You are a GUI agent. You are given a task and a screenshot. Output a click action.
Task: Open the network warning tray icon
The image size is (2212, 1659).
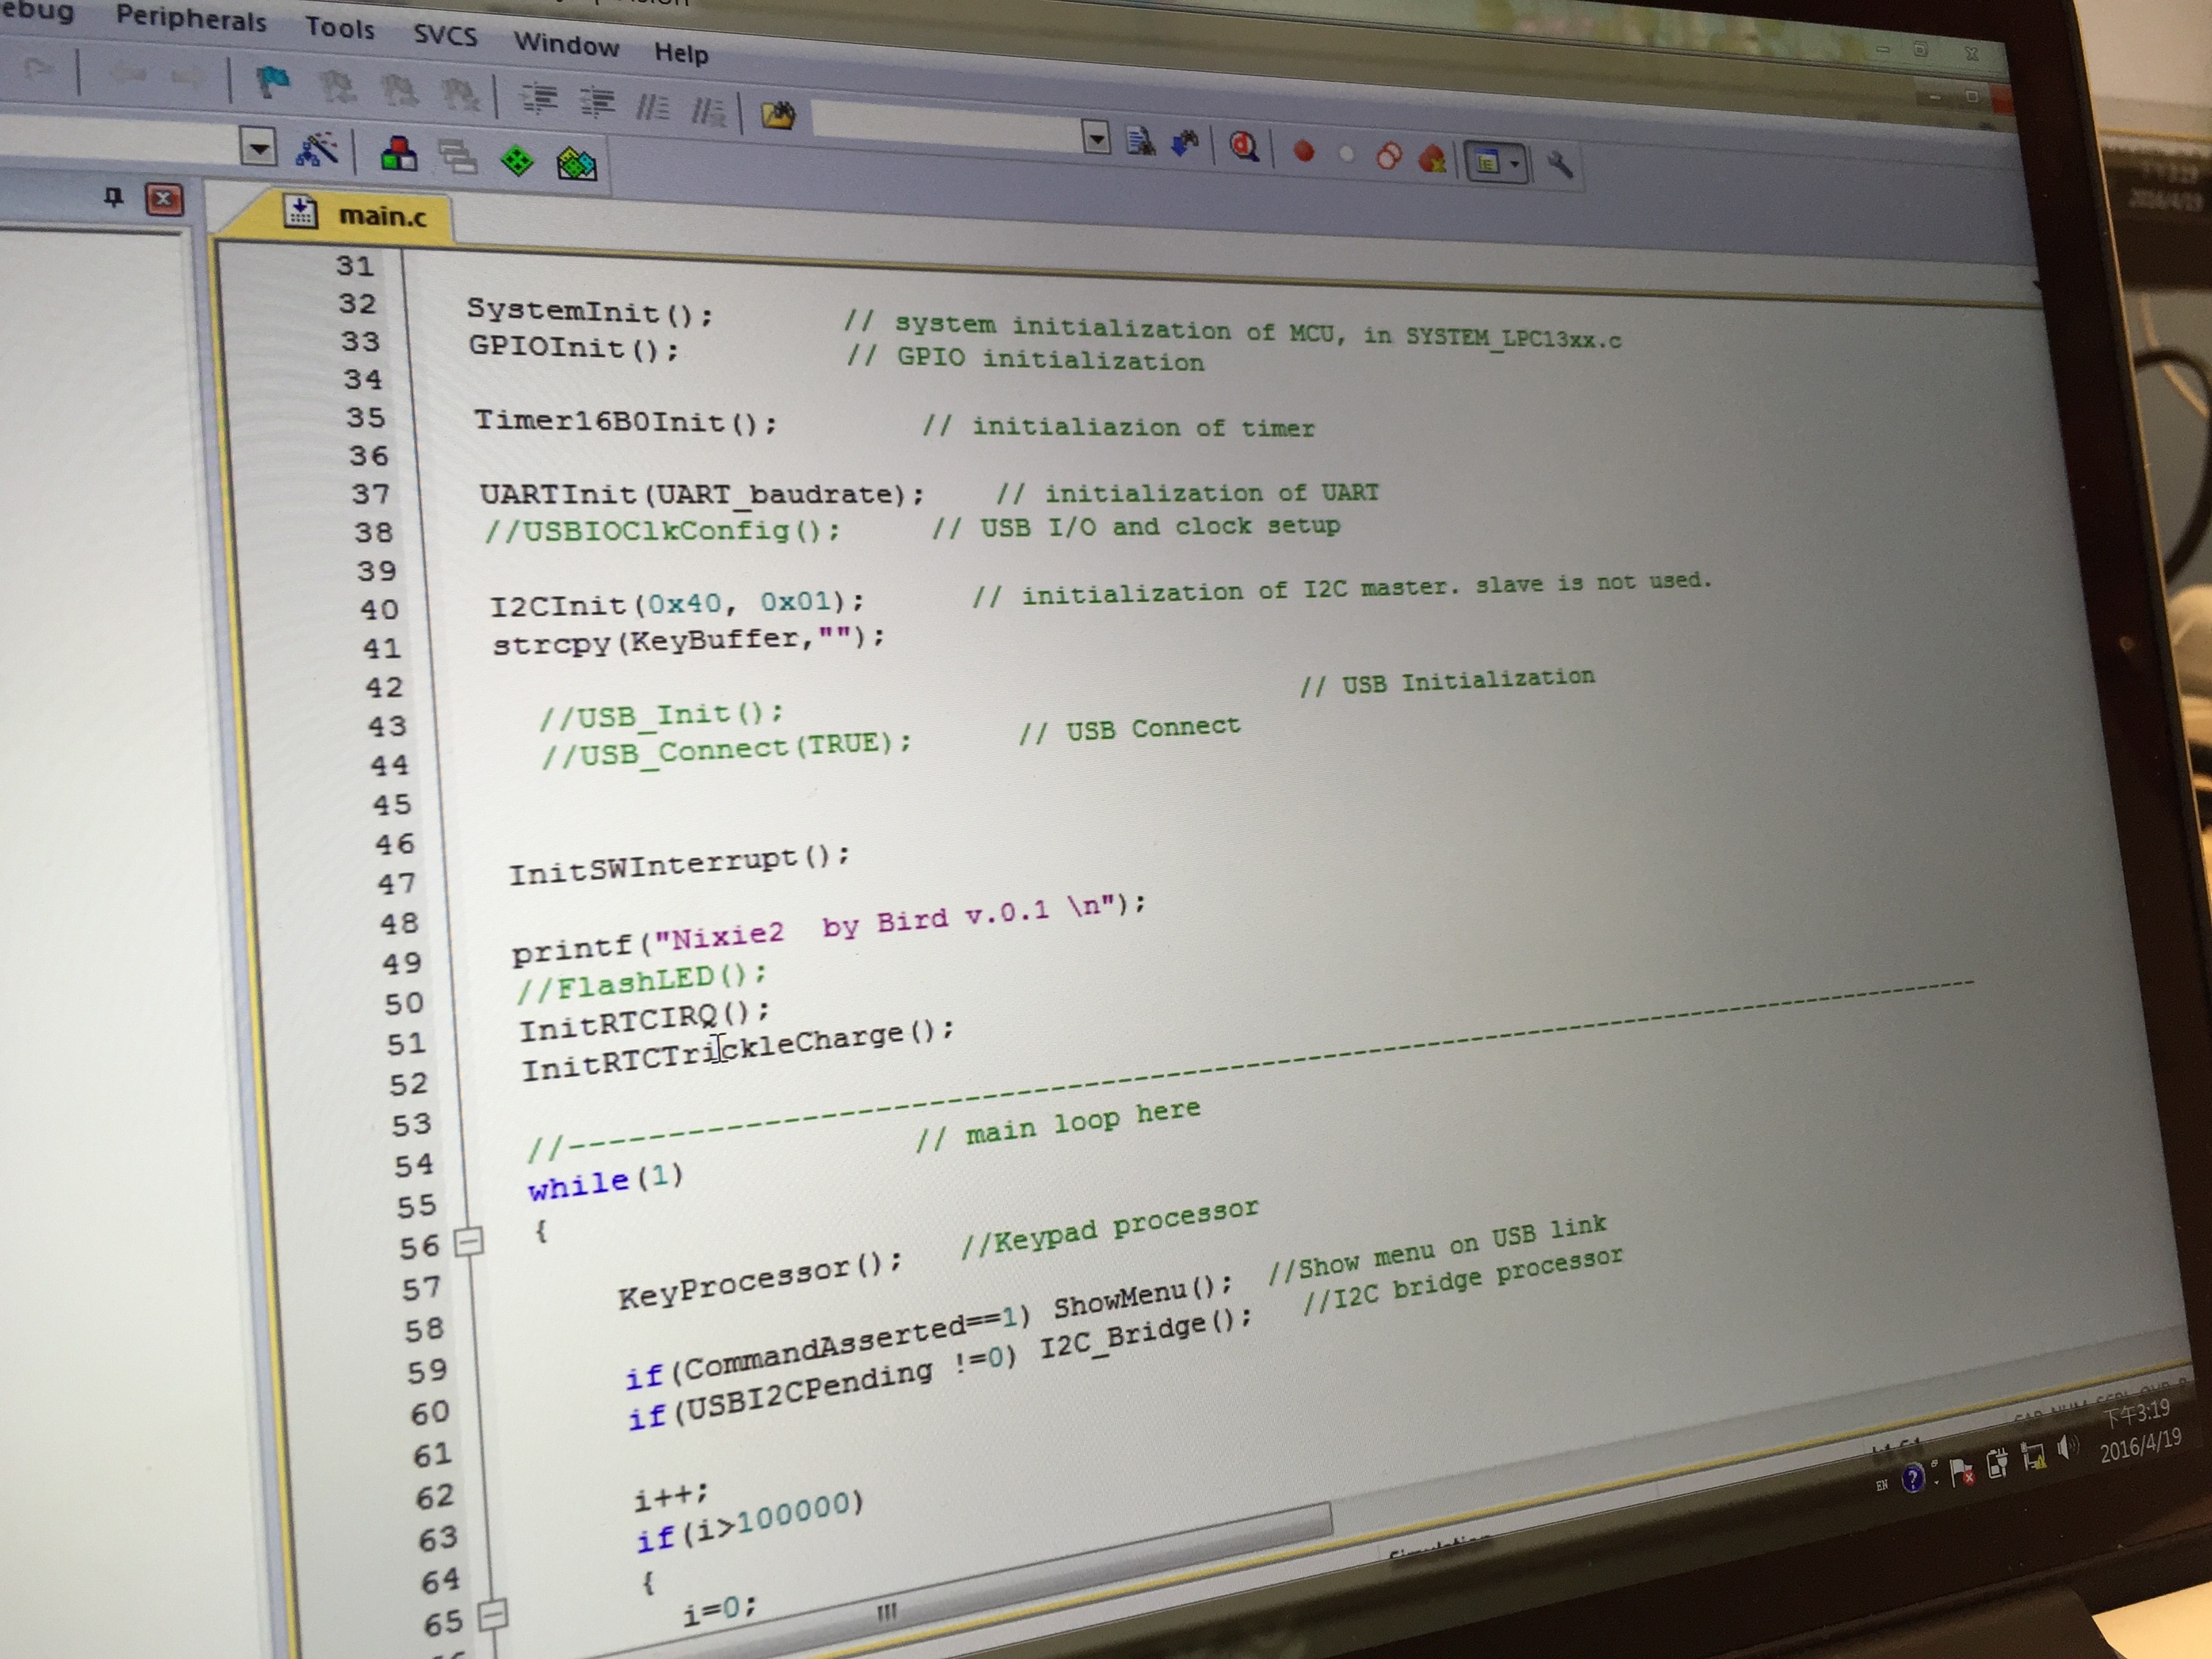point(2033,1456)
